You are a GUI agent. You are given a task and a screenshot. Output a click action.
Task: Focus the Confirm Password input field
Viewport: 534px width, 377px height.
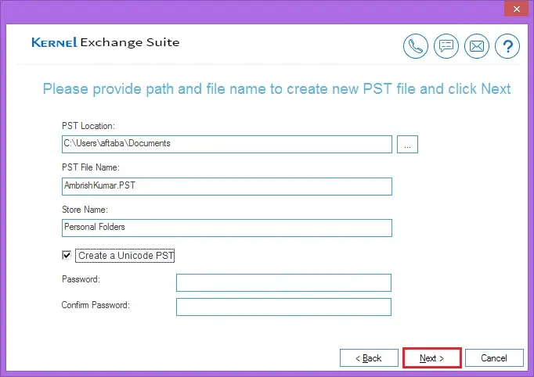283,307
